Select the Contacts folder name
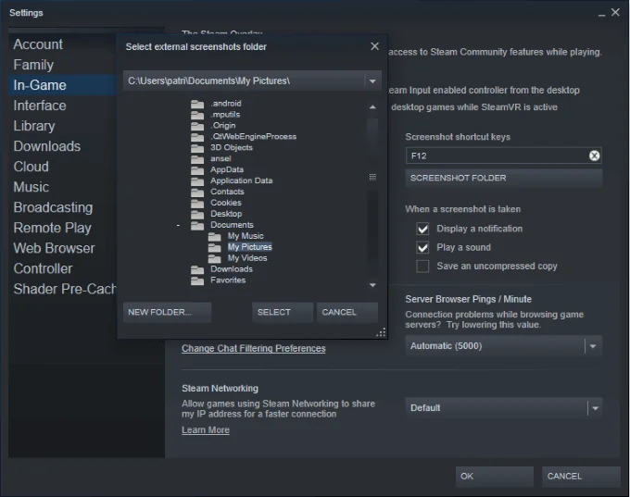The height and width of the screenshot is (497, 630). (x=227, y=192)
